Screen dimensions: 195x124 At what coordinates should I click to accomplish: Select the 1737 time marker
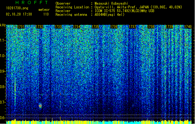(132, 27)
